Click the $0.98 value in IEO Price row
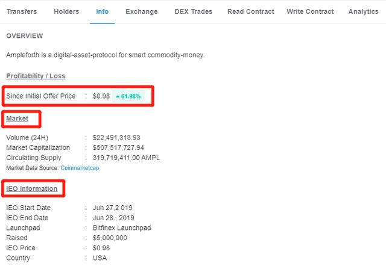386x275 pixels. tap(101, 248)
